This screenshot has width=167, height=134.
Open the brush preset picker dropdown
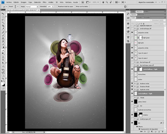[x=17, y=7]
